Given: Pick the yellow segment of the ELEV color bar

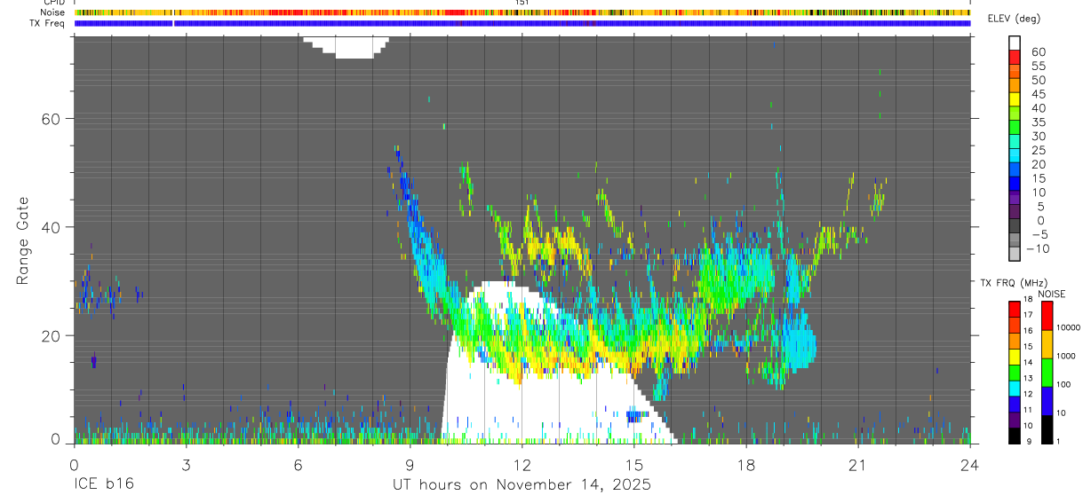Looking at the screenshot, I should pyautogui.click(x=1015, y=100).
